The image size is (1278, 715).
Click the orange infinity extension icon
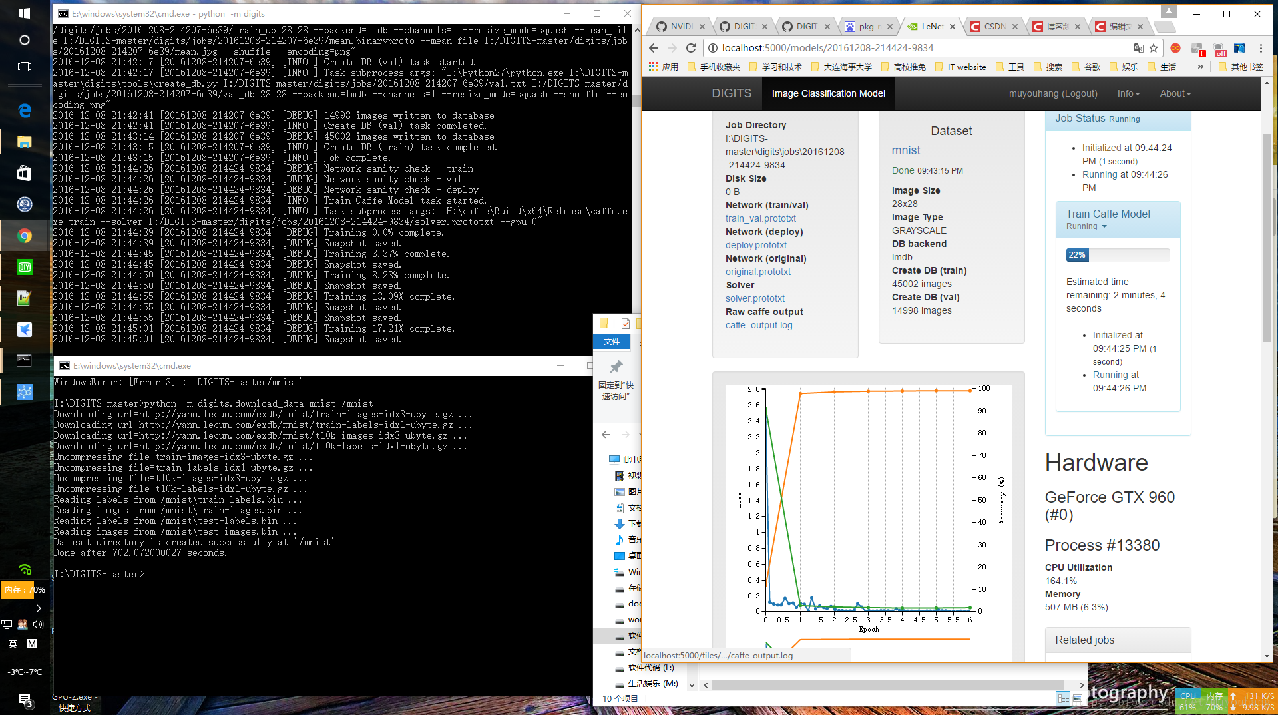point(1175,48)
